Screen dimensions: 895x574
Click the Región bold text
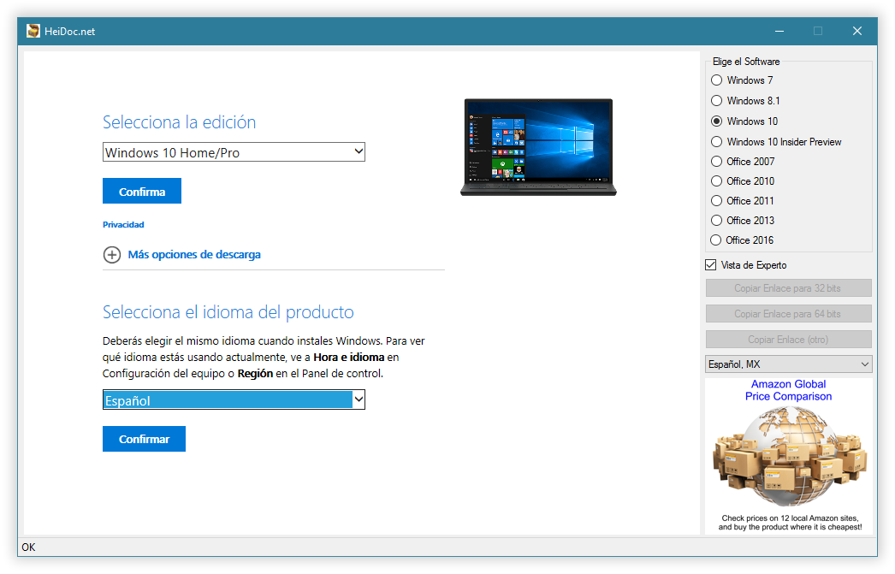255,374
